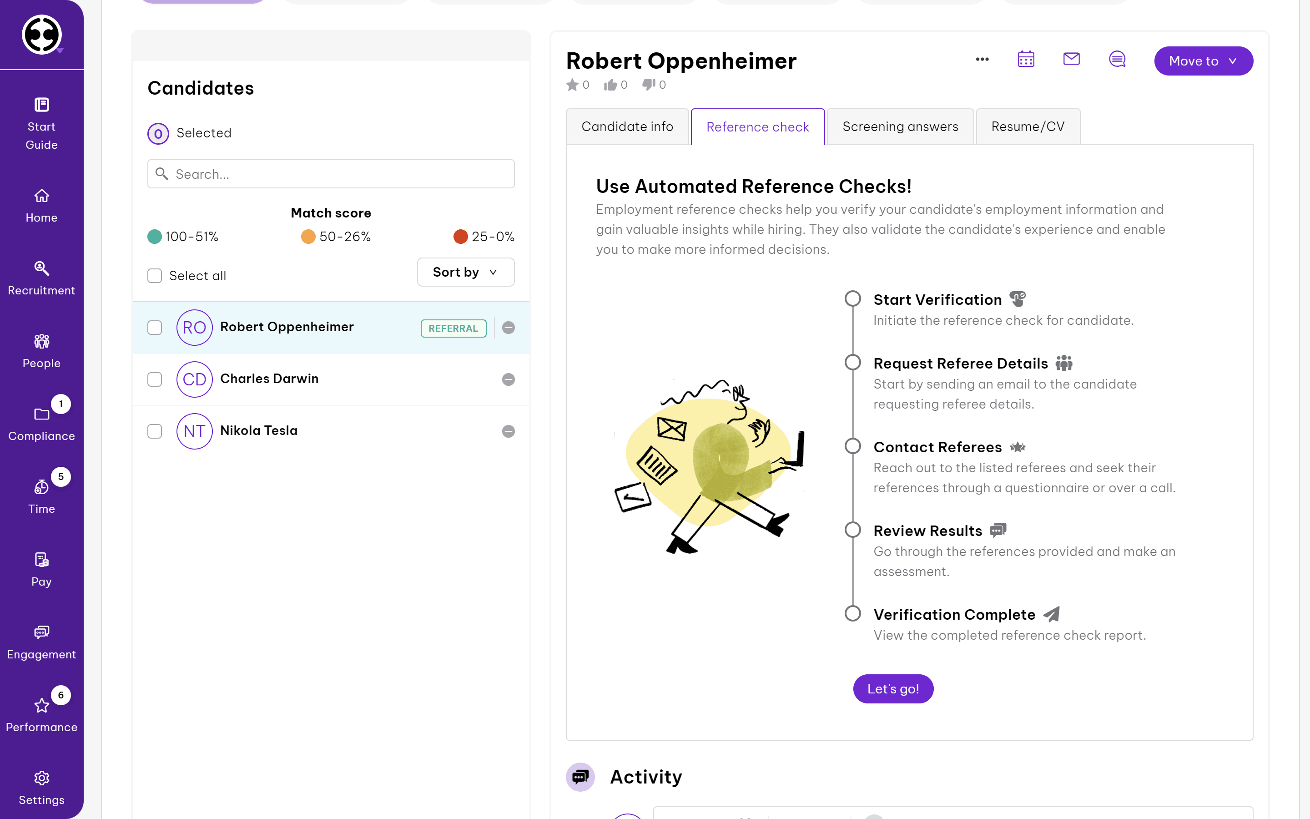1310x819 pixels.
Task: Open Performance section in sidebar
Action: 42,714
